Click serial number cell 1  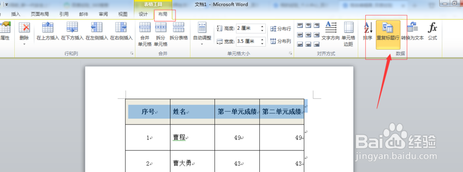pyautogui.click(x=148, y=137)
